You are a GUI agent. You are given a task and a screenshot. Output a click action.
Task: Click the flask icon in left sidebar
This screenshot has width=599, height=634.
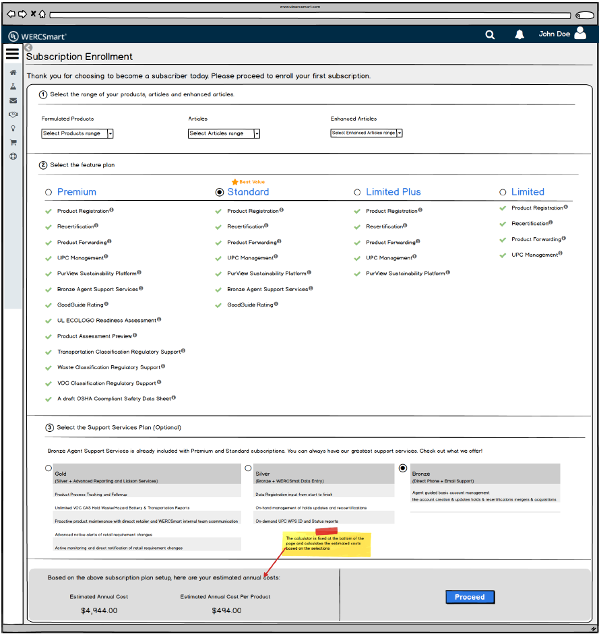tap(13, 86)
